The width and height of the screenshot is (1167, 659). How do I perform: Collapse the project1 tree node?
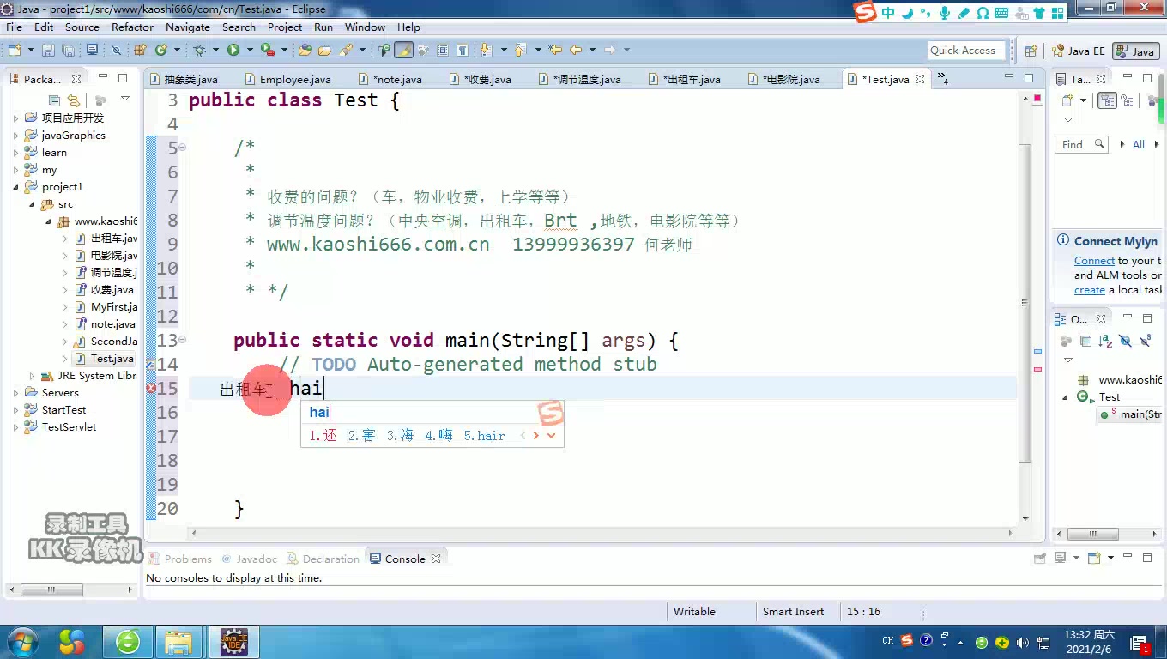(15, 187)
